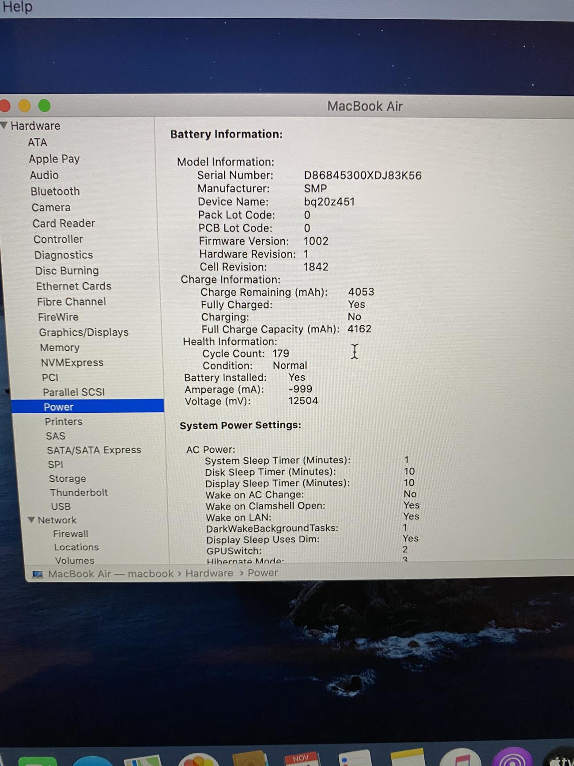The width and height of the screenshot is (574, 766).
Task: Launch the Music app from the dock
Action: [460, 758]
